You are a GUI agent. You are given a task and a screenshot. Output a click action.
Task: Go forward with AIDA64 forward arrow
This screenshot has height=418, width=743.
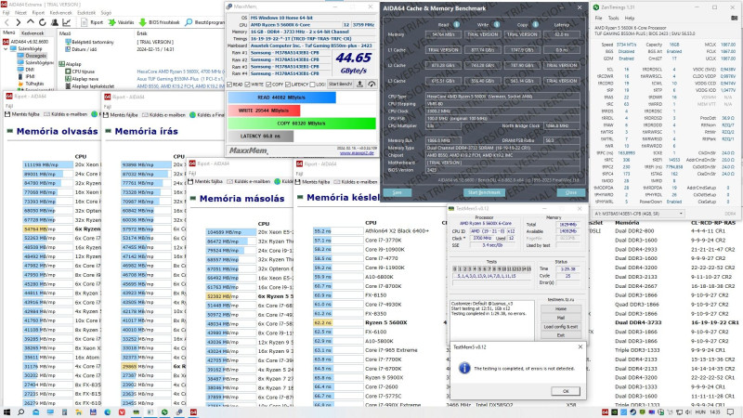pos(18,22)
